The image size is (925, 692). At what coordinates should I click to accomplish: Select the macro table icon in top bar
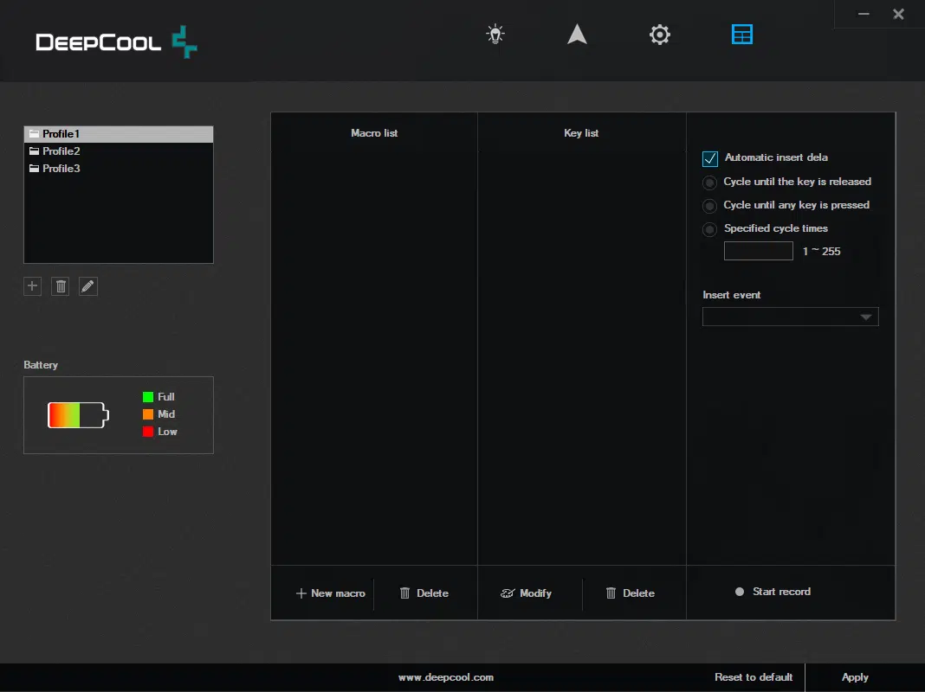(742, 35)
